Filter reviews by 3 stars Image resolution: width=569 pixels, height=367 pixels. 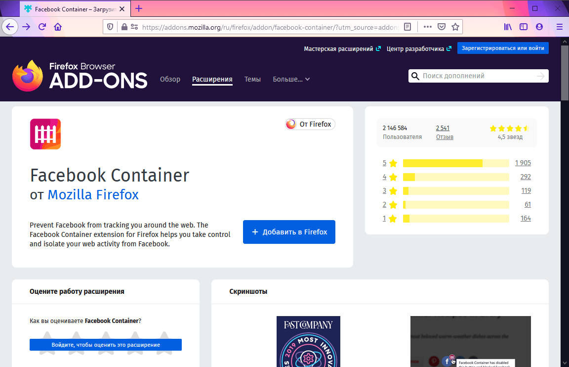[390, 191]
